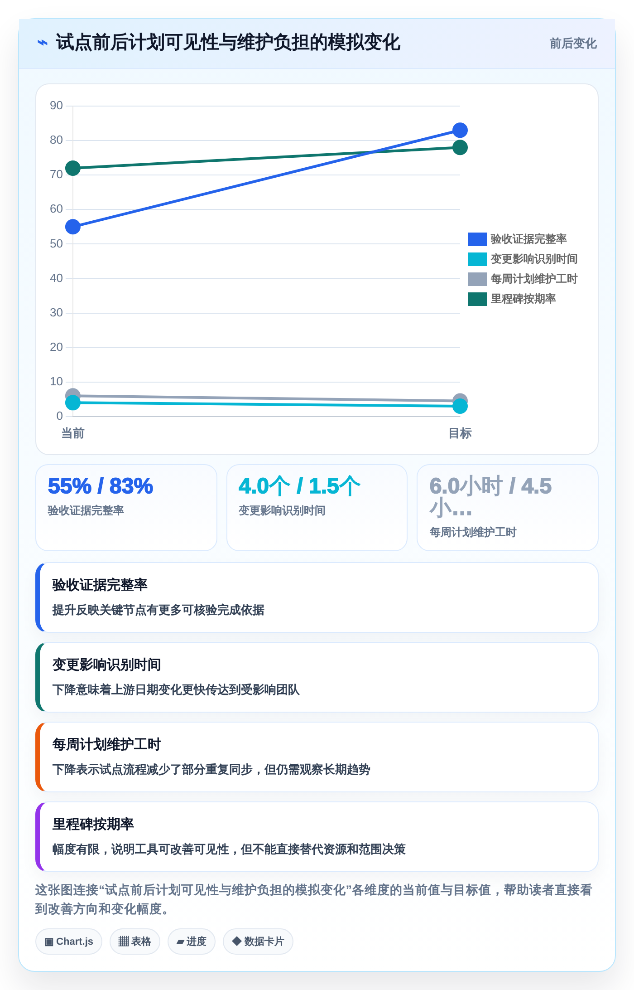Click the green 里程碑按期率 point at 当前
This screenshot has height=990, width=634.
(73, 168)
